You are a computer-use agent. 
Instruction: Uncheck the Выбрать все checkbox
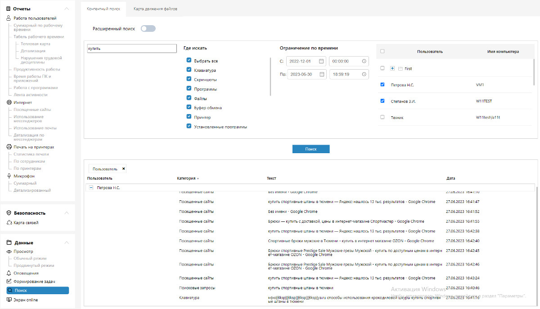(189, 61)
